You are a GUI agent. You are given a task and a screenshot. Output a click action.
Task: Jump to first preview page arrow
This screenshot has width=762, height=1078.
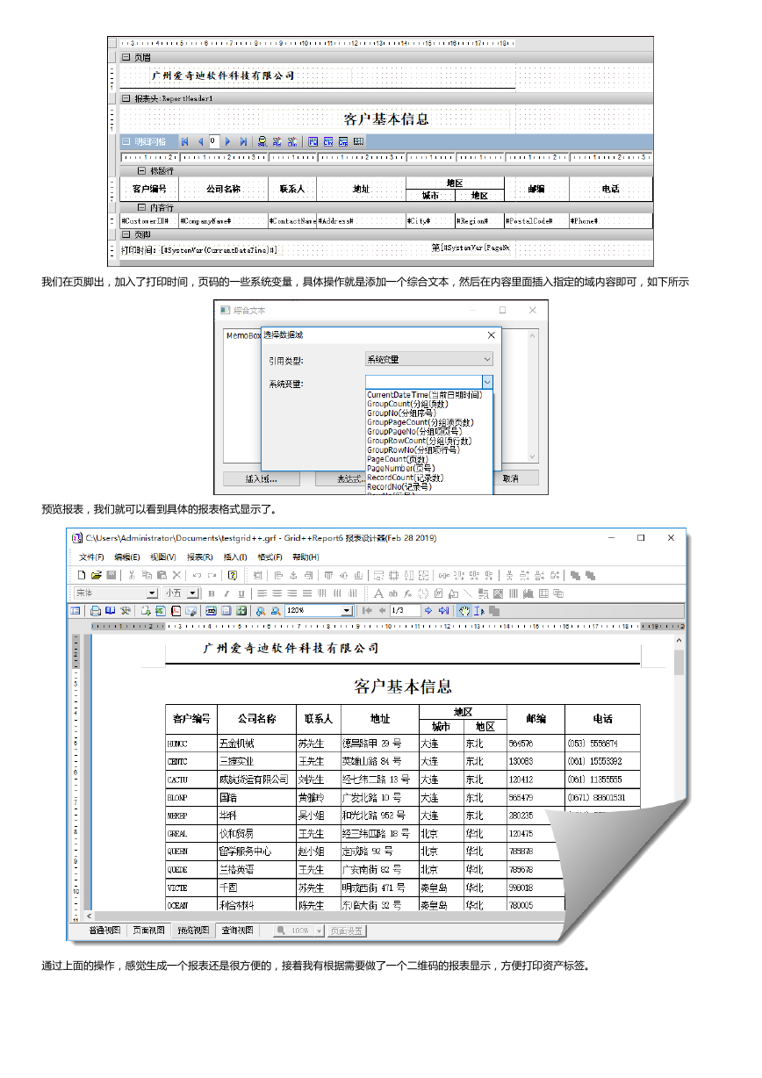(x=367, y=610)
